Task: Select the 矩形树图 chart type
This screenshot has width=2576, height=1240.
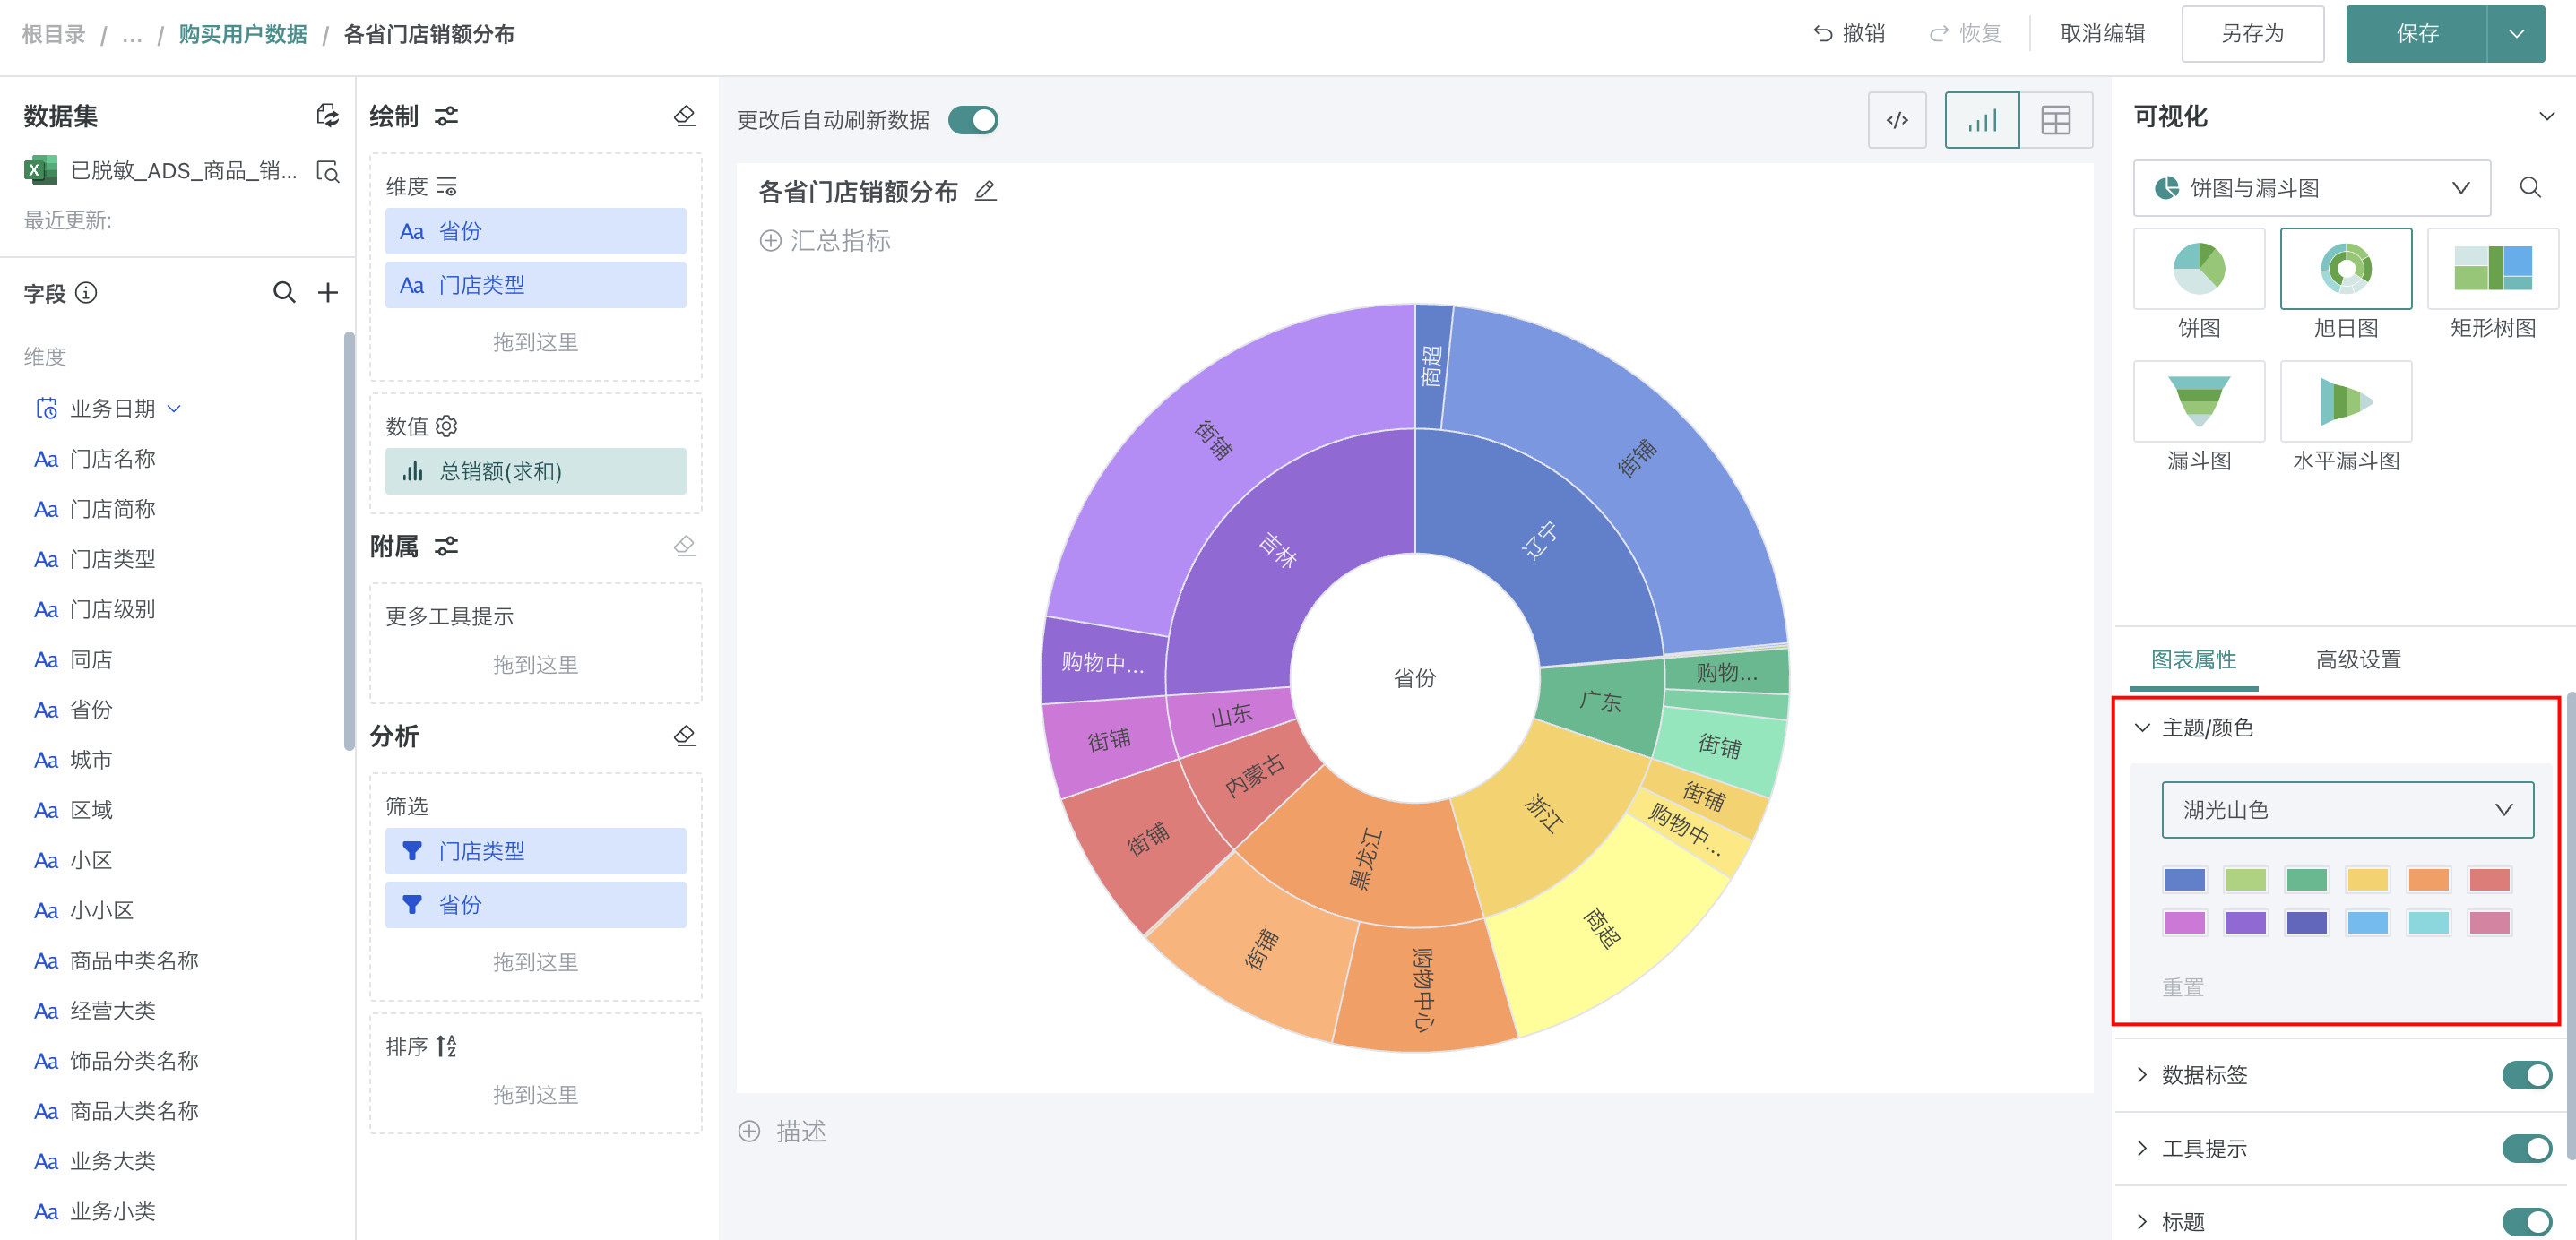Action: pyautogui.click(x=2492, y=268)
